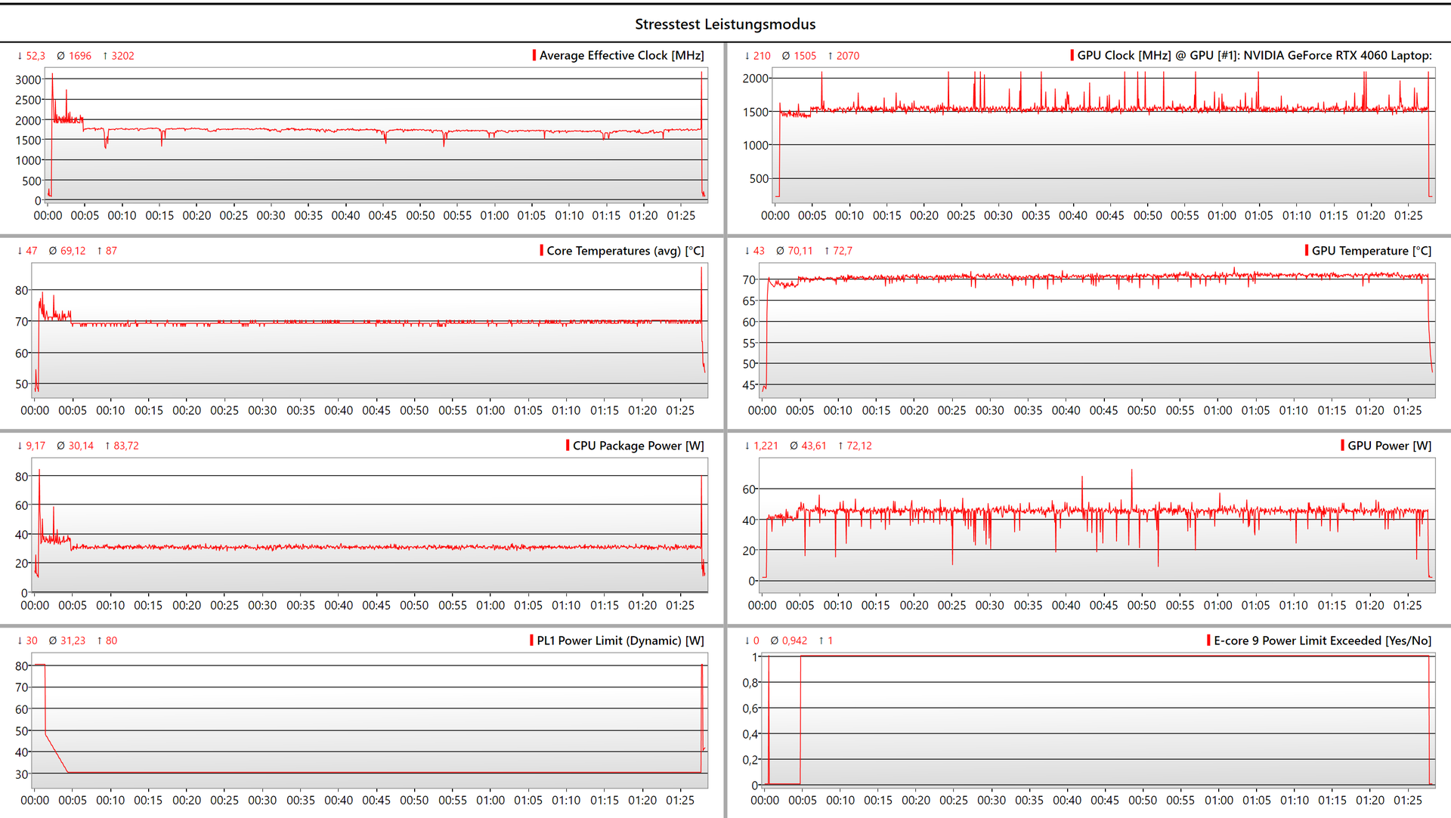Click the GPU Temperature legend color marker
This screenshot has width=1451, height=818.
tap(1307, 250)
